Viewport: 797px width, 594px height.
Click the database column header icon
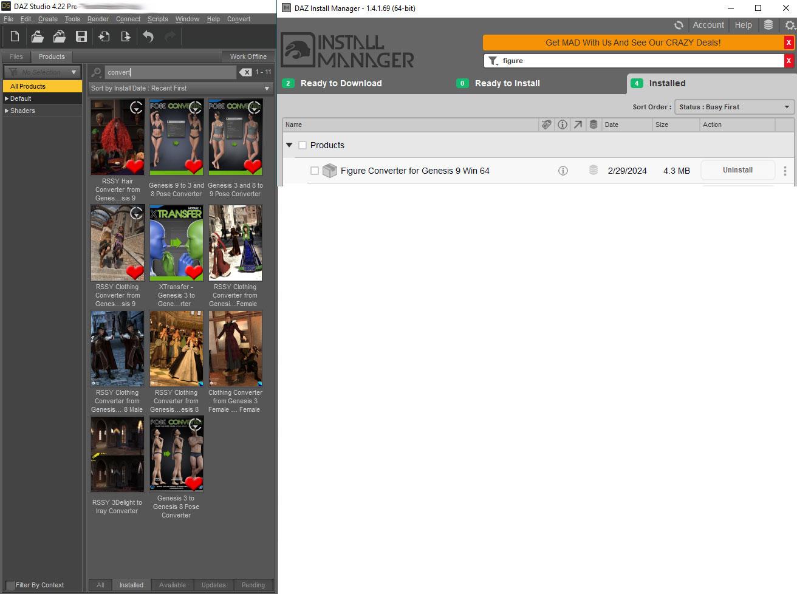593,125
